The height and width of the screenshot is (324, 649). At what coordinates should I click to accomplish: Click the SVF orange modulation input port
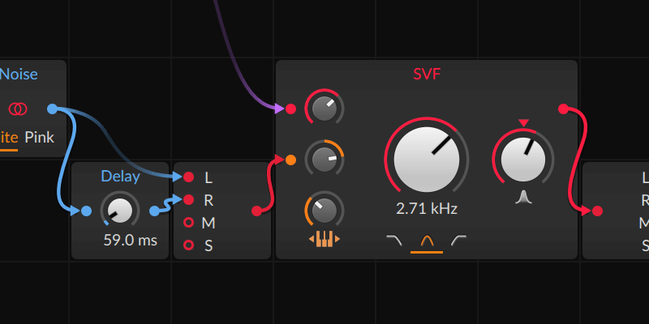click(x=291, y=160)
